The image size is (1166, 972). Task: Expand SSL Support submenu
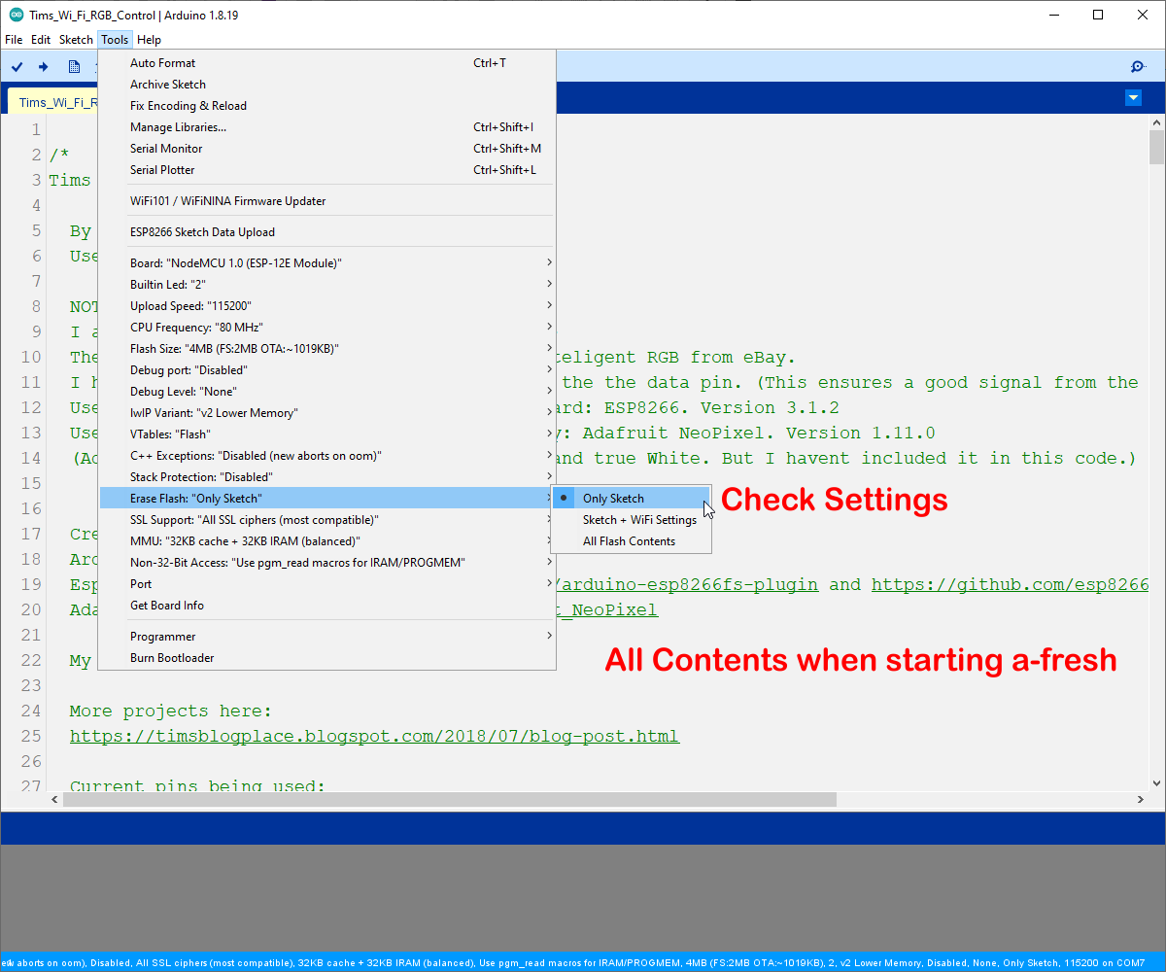point(327,520)
